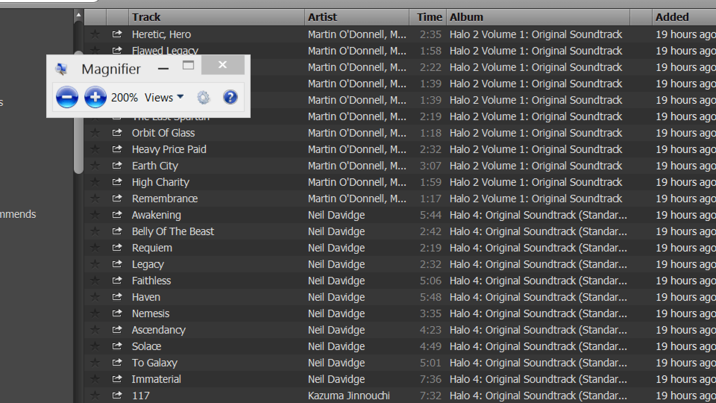Click the Magnifier app icon in title bar

click(x=62, y=69)
